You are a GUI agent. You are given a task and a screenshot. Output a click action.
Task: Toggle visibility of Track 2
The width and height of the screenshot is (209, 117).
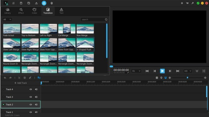31,105
